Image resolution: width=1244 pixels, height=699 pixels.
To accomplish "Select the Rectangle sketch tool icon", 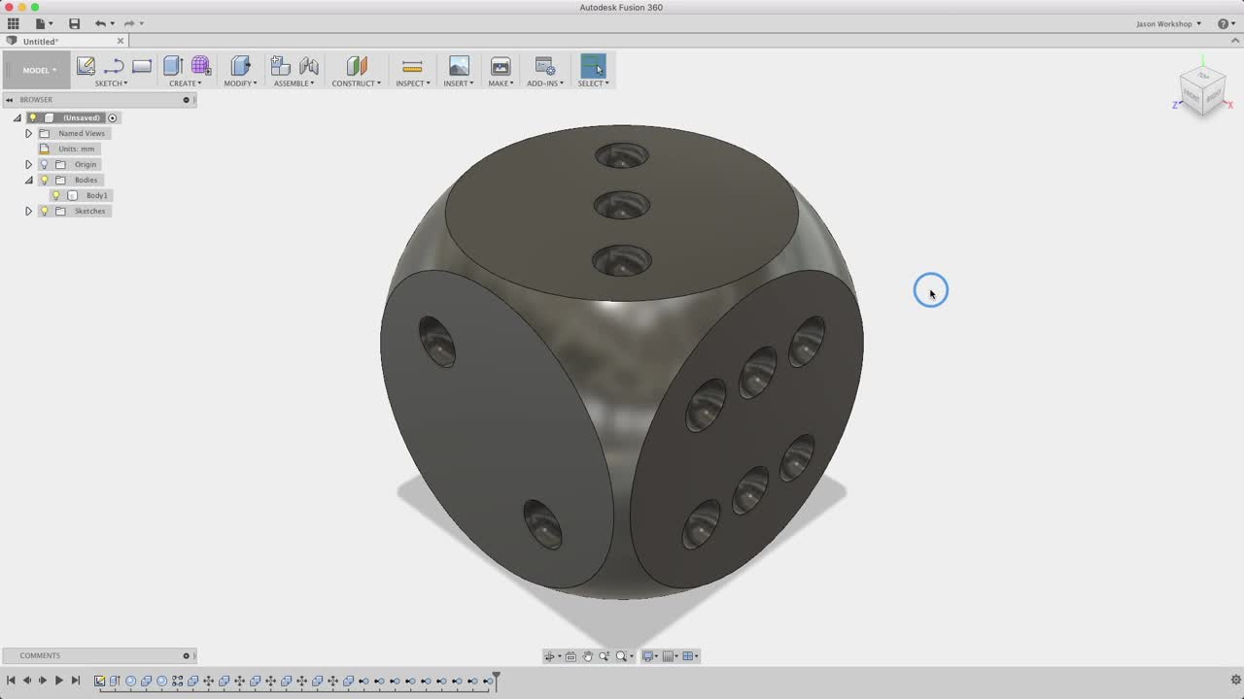I will coord(142,66).
